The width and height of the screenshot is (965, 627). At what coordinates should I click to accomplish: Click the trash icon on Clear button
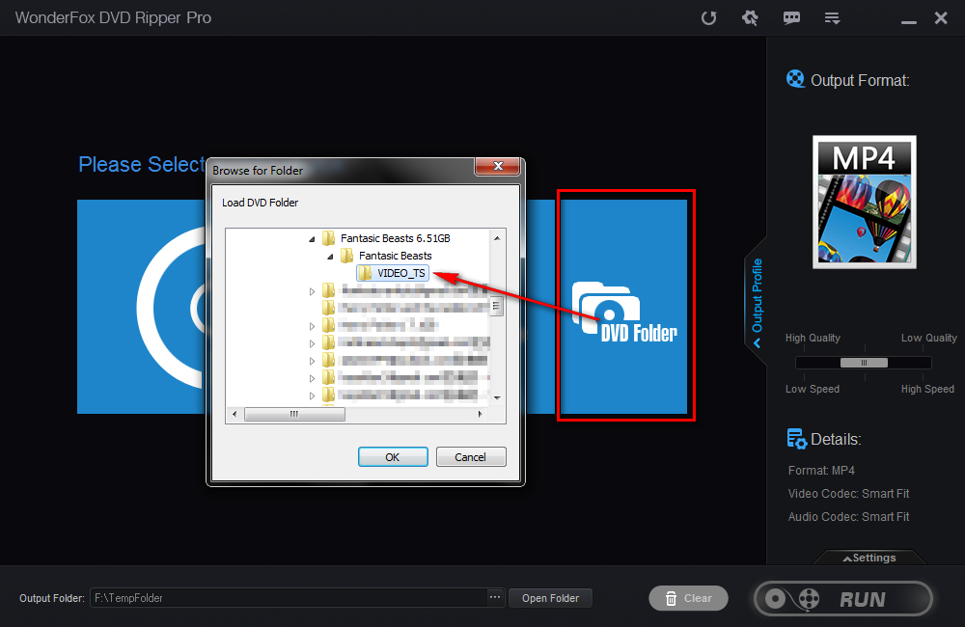tap(671, 598)
